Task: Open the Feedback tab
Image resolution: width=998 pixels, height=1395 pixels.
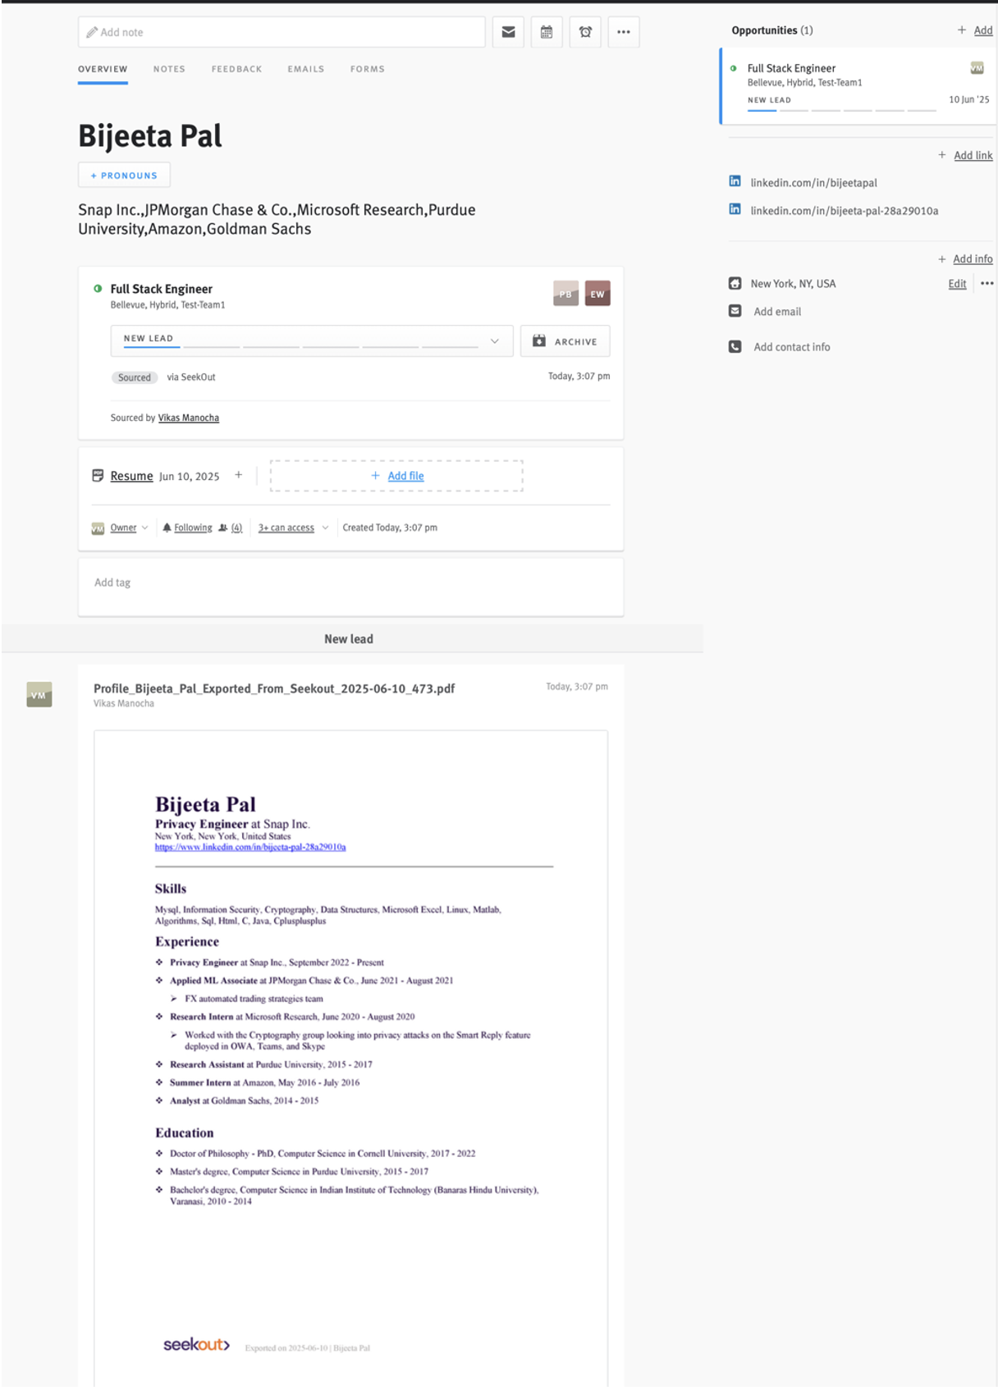Action: click(x=236, y=69)
